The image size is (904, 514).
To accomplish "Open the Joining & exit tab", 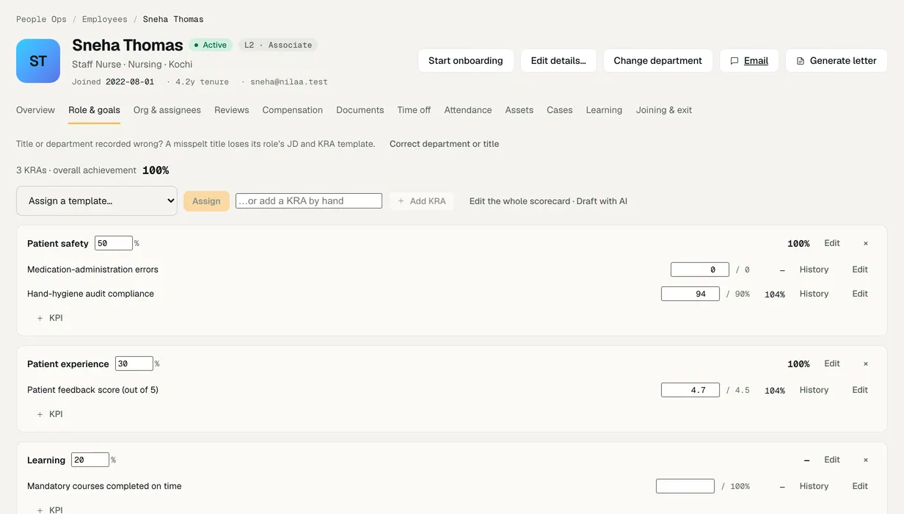I will coord(664,110).
